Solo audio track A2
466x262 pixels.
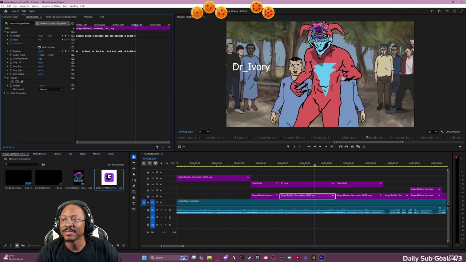point(165,217)
